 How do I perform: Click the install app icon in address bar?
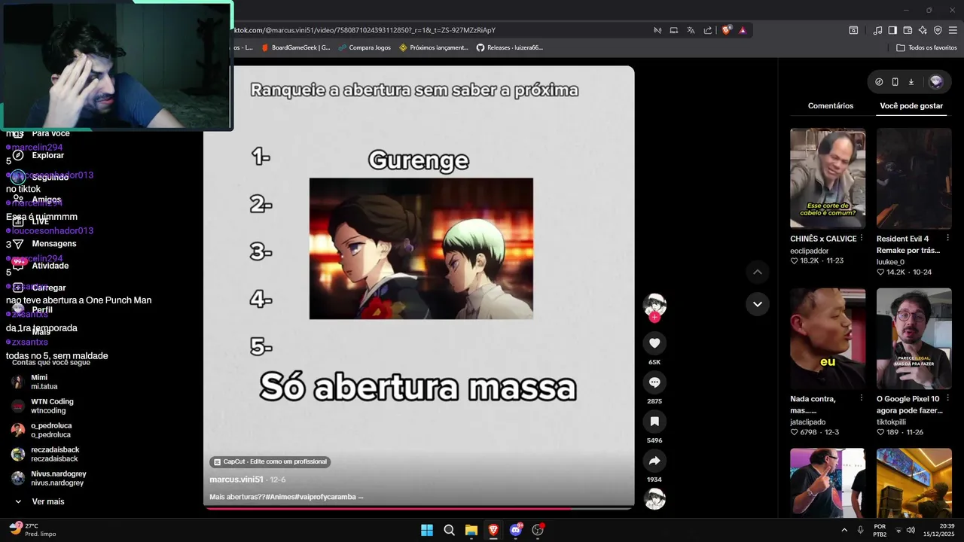click(674, 30)
